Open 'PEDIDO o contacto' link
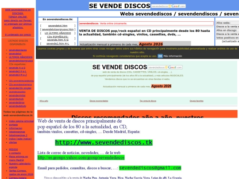This screenshot has width=239, height=179. [x=15, y=151]
